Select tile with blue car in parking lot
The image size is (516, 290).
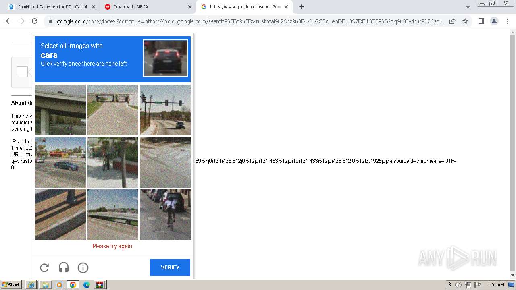60,162
